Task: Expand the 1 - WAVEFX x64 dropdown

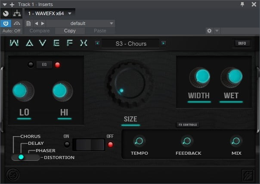Action: (70, 13)
